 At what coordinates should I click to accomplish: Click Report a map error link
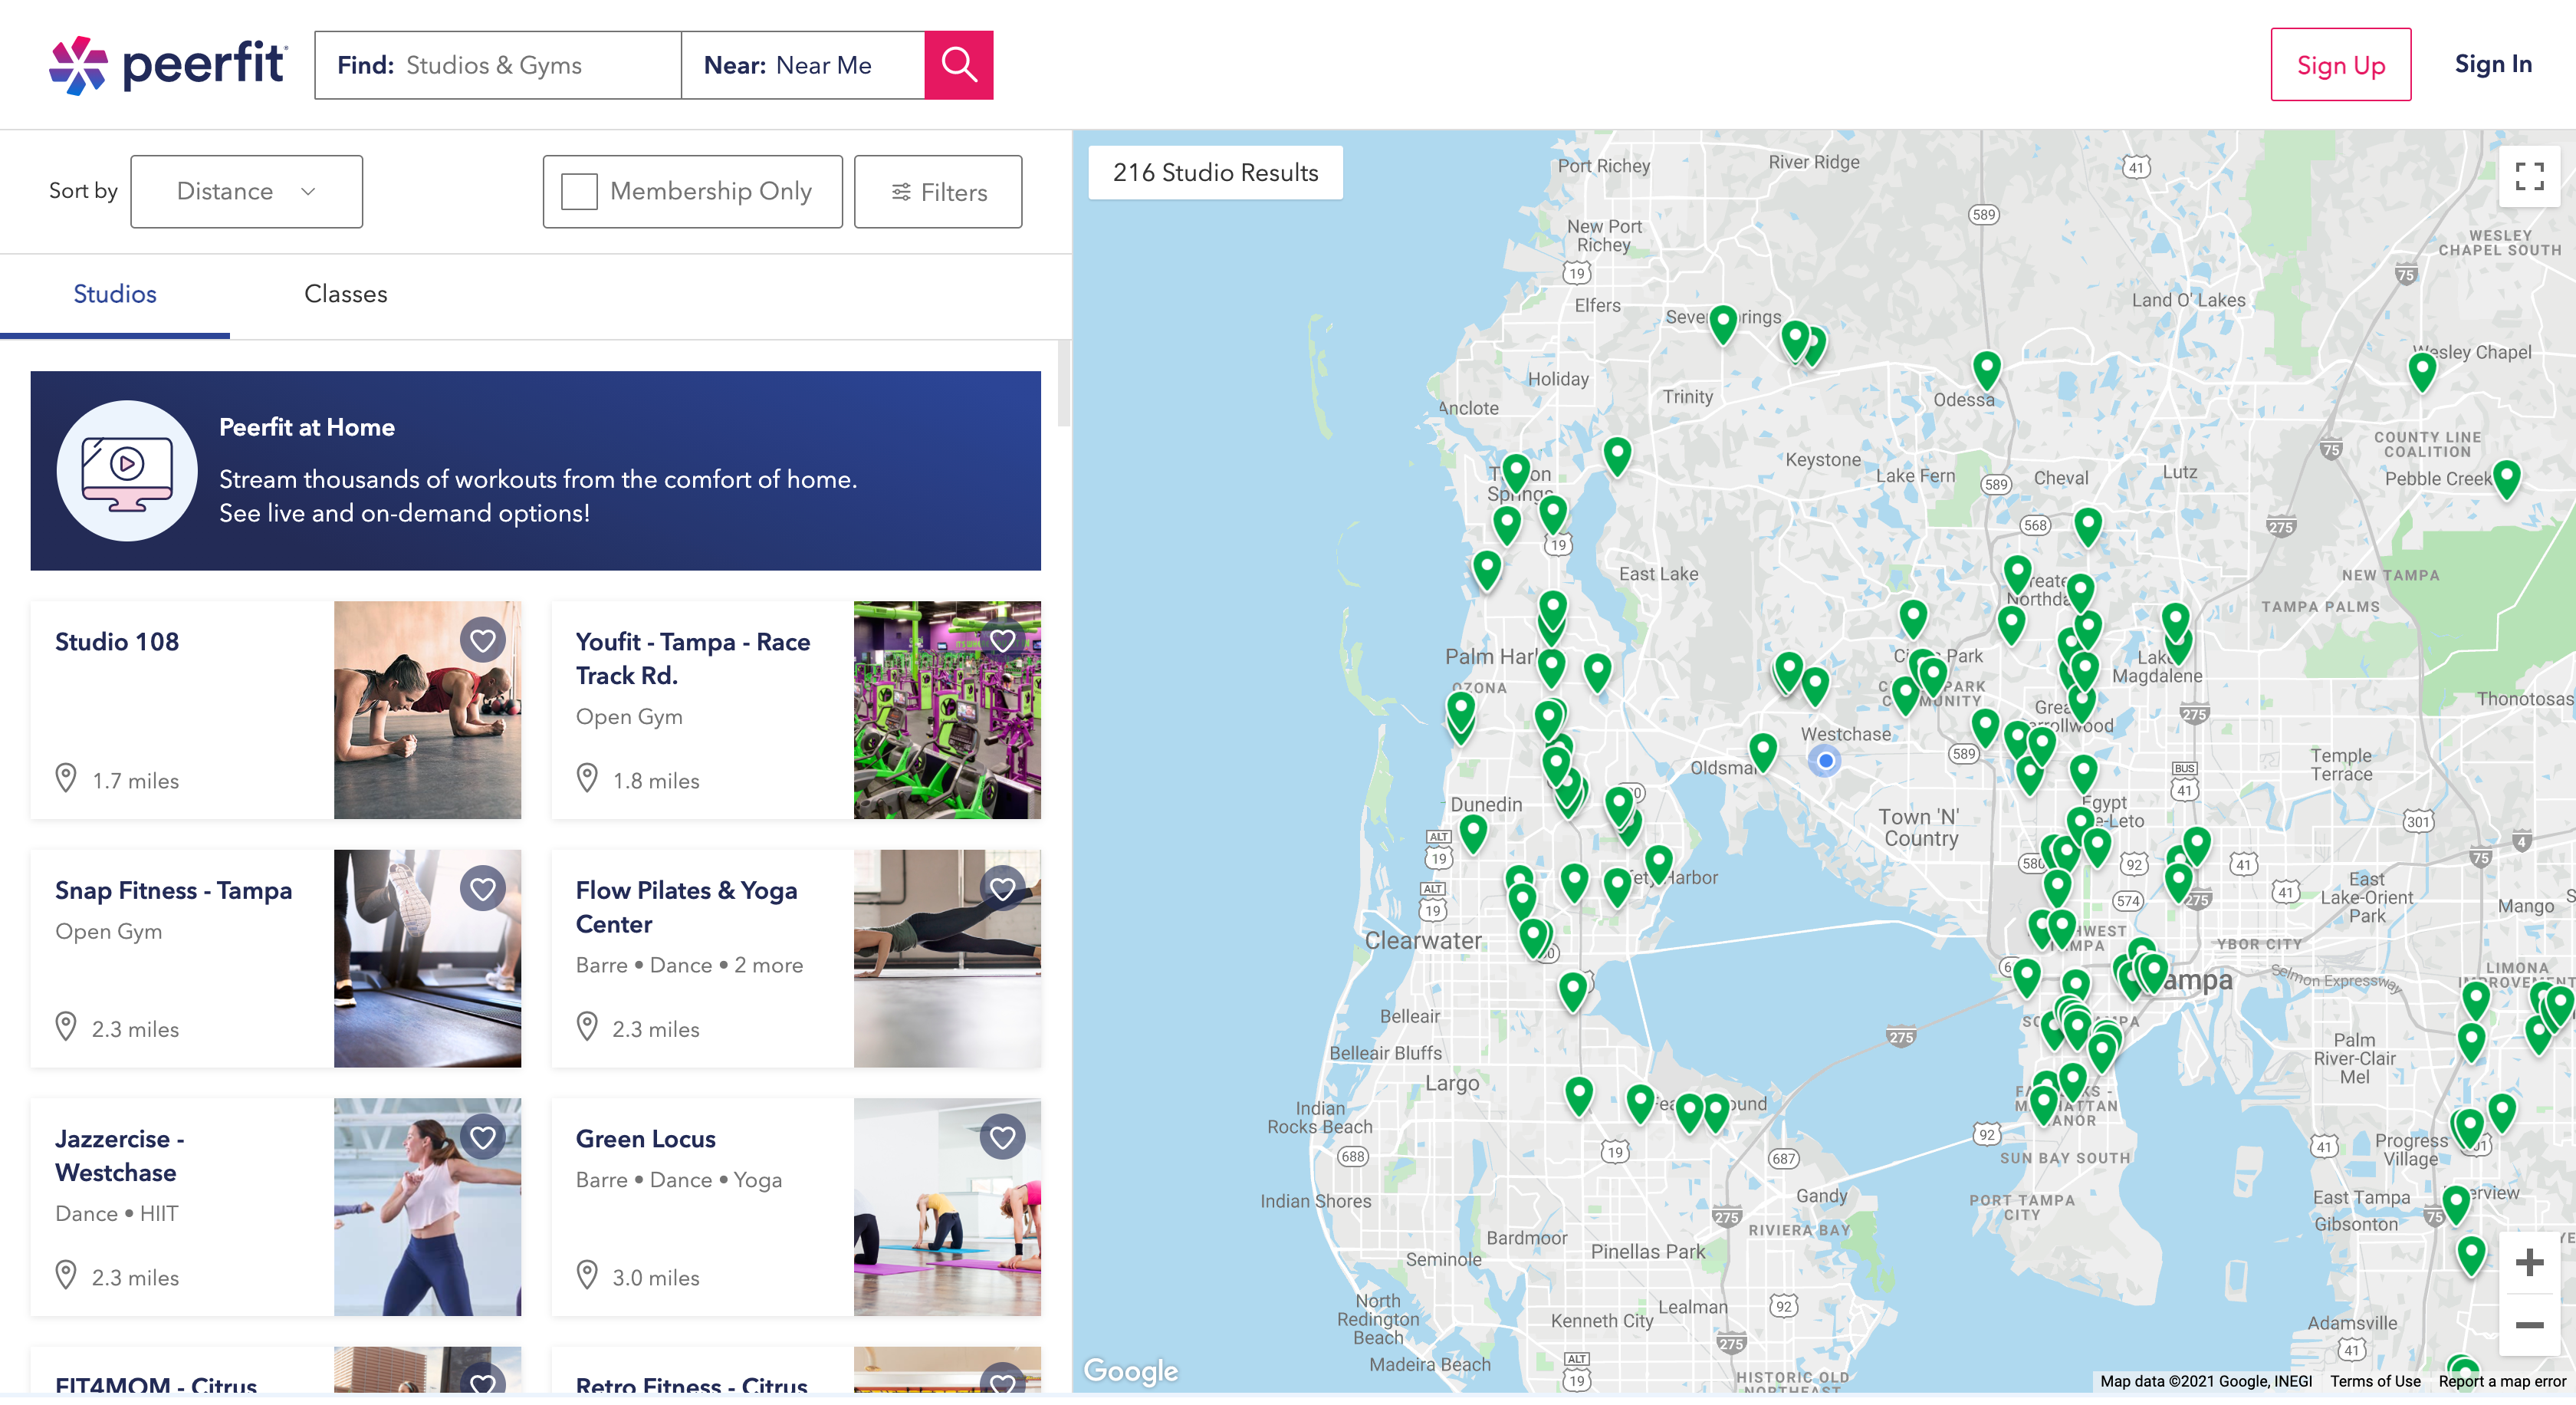pos(2501,1381)
